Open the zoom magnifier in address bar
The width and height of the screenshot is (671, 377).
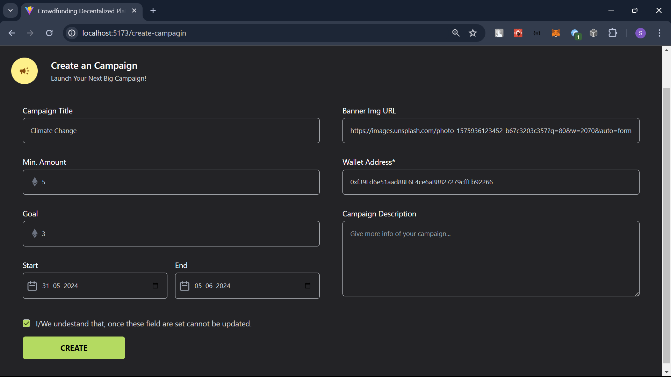pos(456,33)
